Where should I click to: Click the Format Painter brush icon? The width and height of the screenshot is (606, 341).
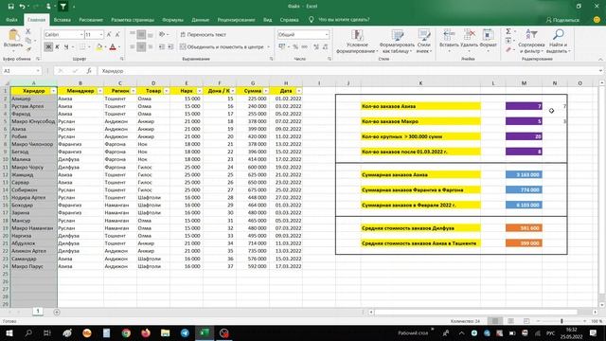point(28,49)
